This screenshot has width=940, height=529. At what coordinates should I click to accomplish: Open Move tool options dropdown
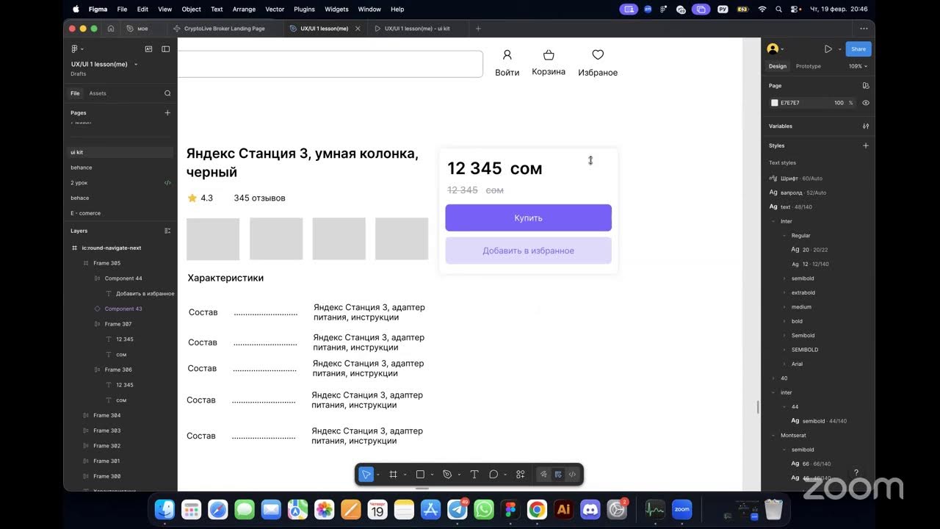[377, 475]
